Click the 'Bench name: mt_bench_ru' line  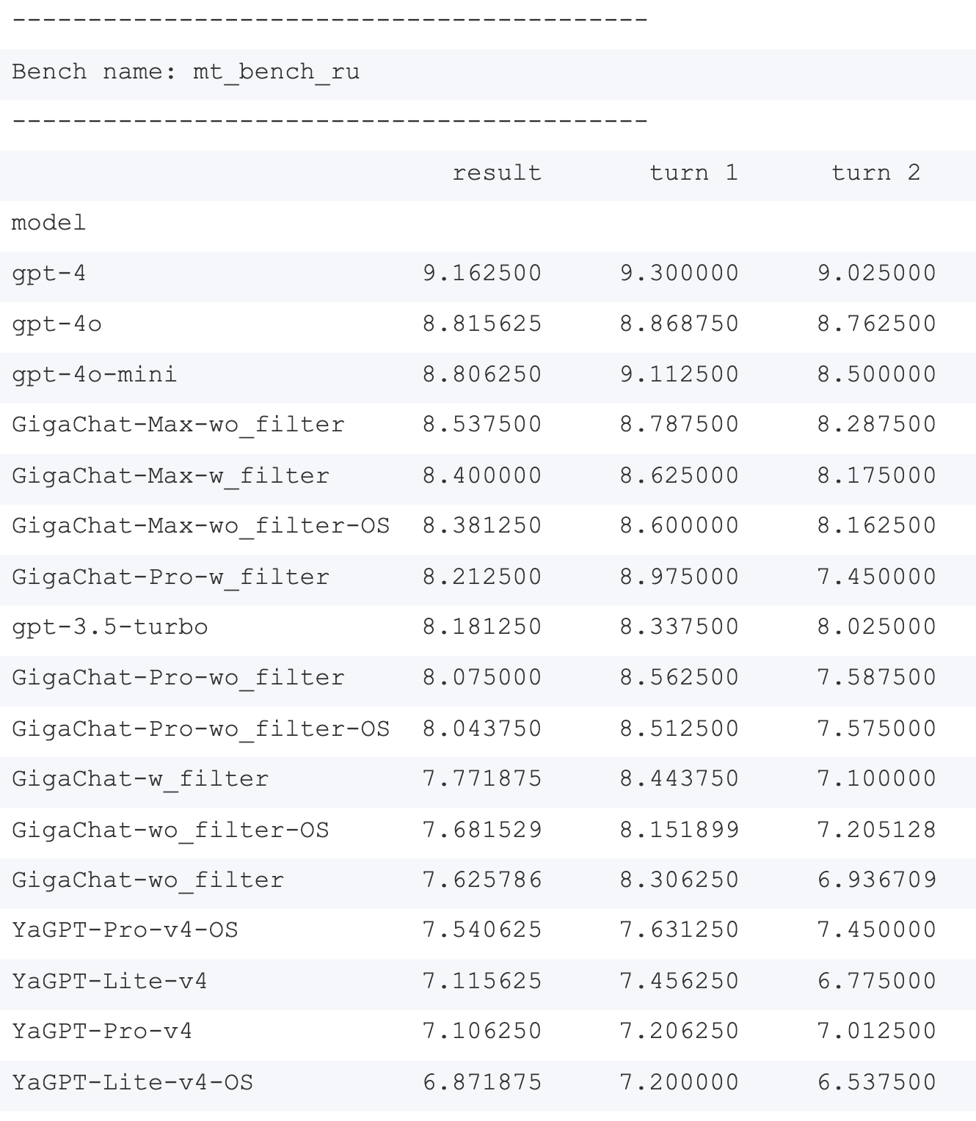186,73
